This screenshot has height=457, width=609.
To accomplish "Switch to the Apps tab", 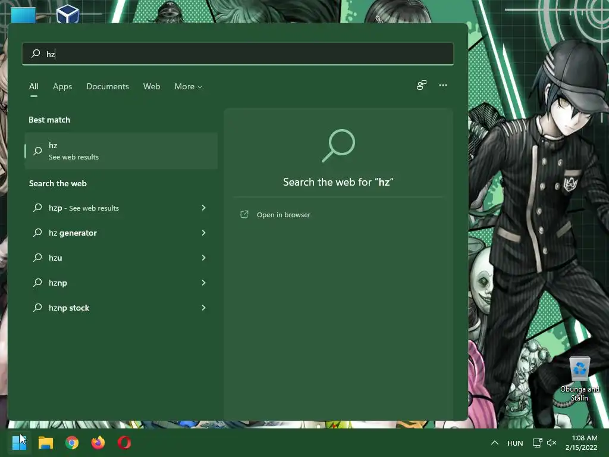I will [x=62, y=86].
